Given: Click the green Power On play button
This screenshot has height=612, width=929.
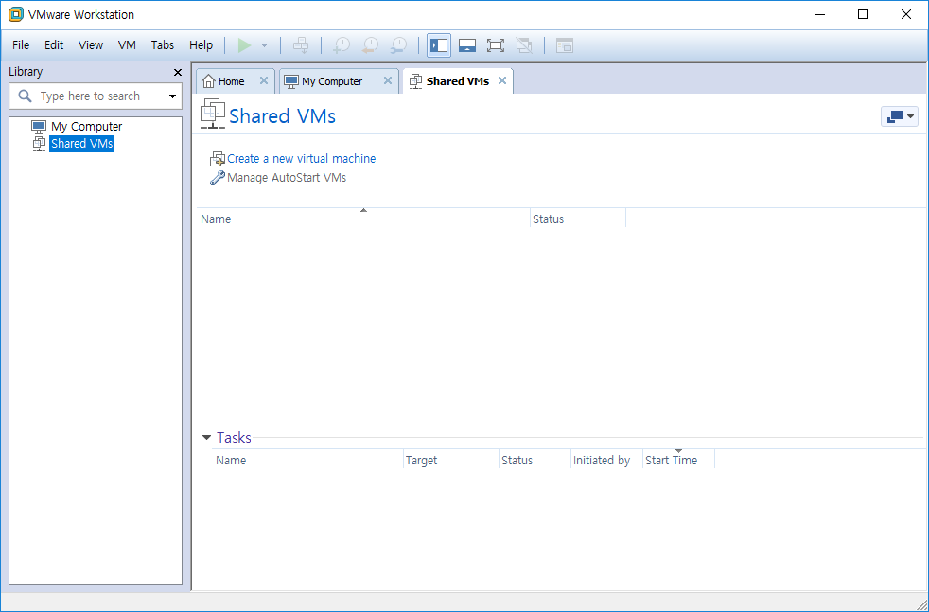Looking at the screenshot, I should coord(244,45).
